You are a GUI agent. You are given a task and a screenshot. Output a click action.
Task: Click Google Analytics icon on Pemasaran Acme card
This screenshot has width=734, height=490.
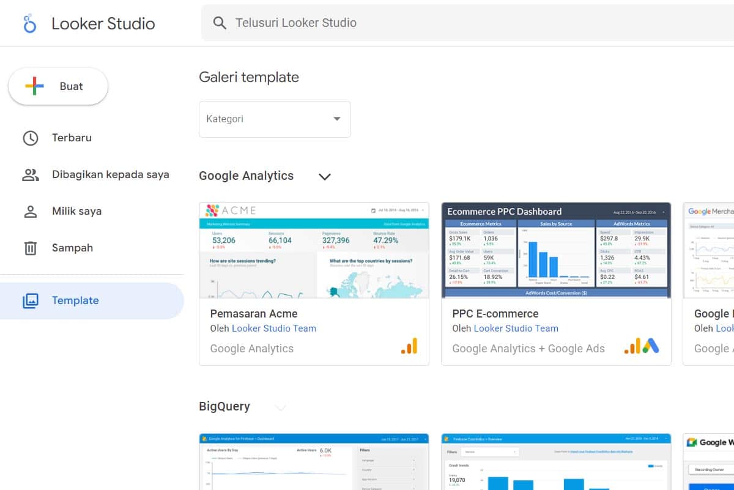click(x=409, y=346)
